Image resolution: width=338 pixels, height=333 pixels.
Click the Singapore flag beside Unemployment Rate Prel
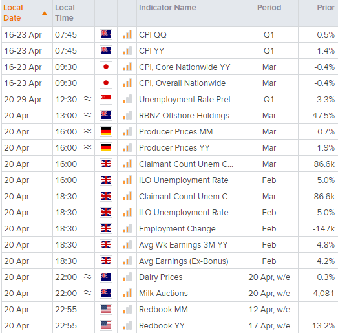tap(106, 99)
